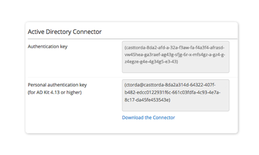The image size is (259, 155).
Task: Click personal key line "8c17-da45fe453543e)"
Action: (147, 100)
